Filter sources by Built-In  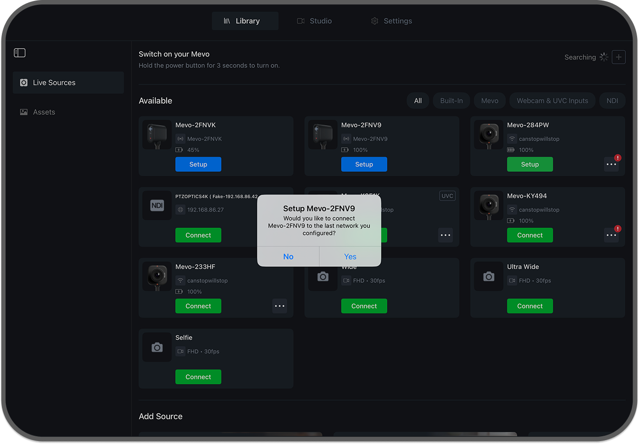point(451,101)
